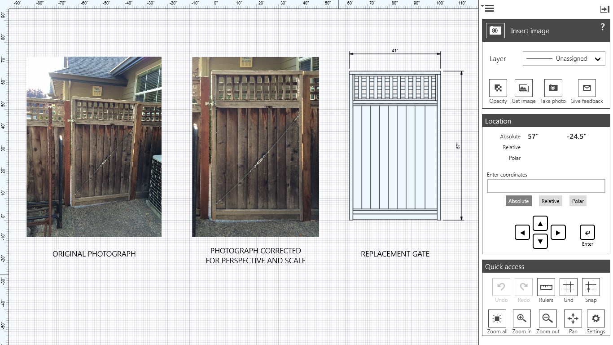The height and width of the screenshot is (345, 613).
Task: Select the Zoom out tool
Action: (x=547, y=318)
